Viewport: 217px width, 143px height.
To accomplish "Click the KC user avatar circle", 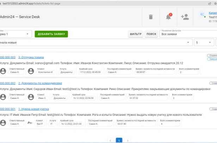I will tap(202, 14).
